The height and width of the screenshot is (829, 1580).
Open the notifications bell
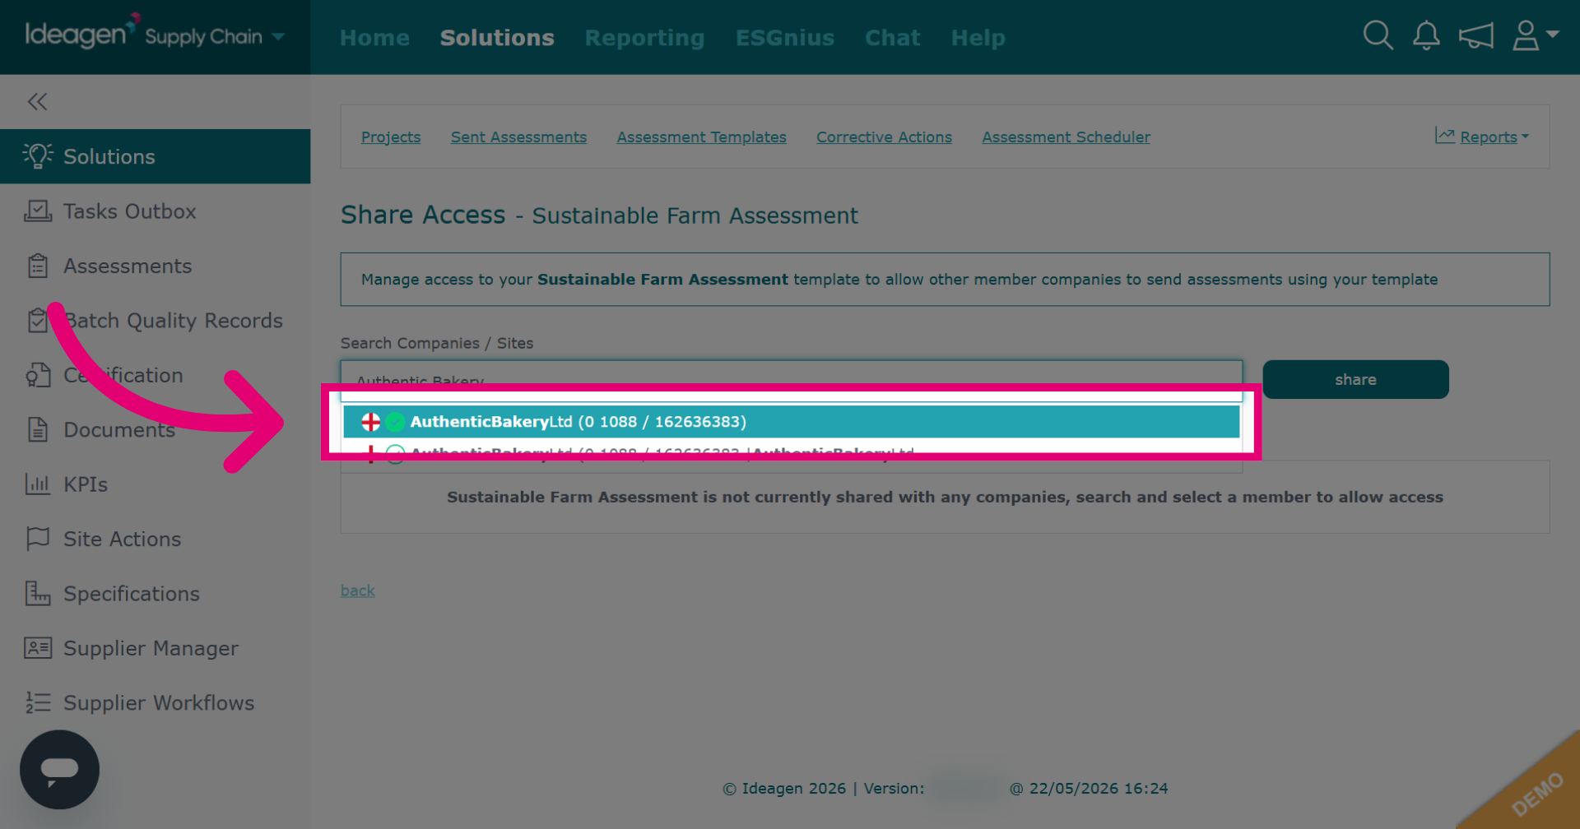pyautogui.click(x=1426, y=36)
